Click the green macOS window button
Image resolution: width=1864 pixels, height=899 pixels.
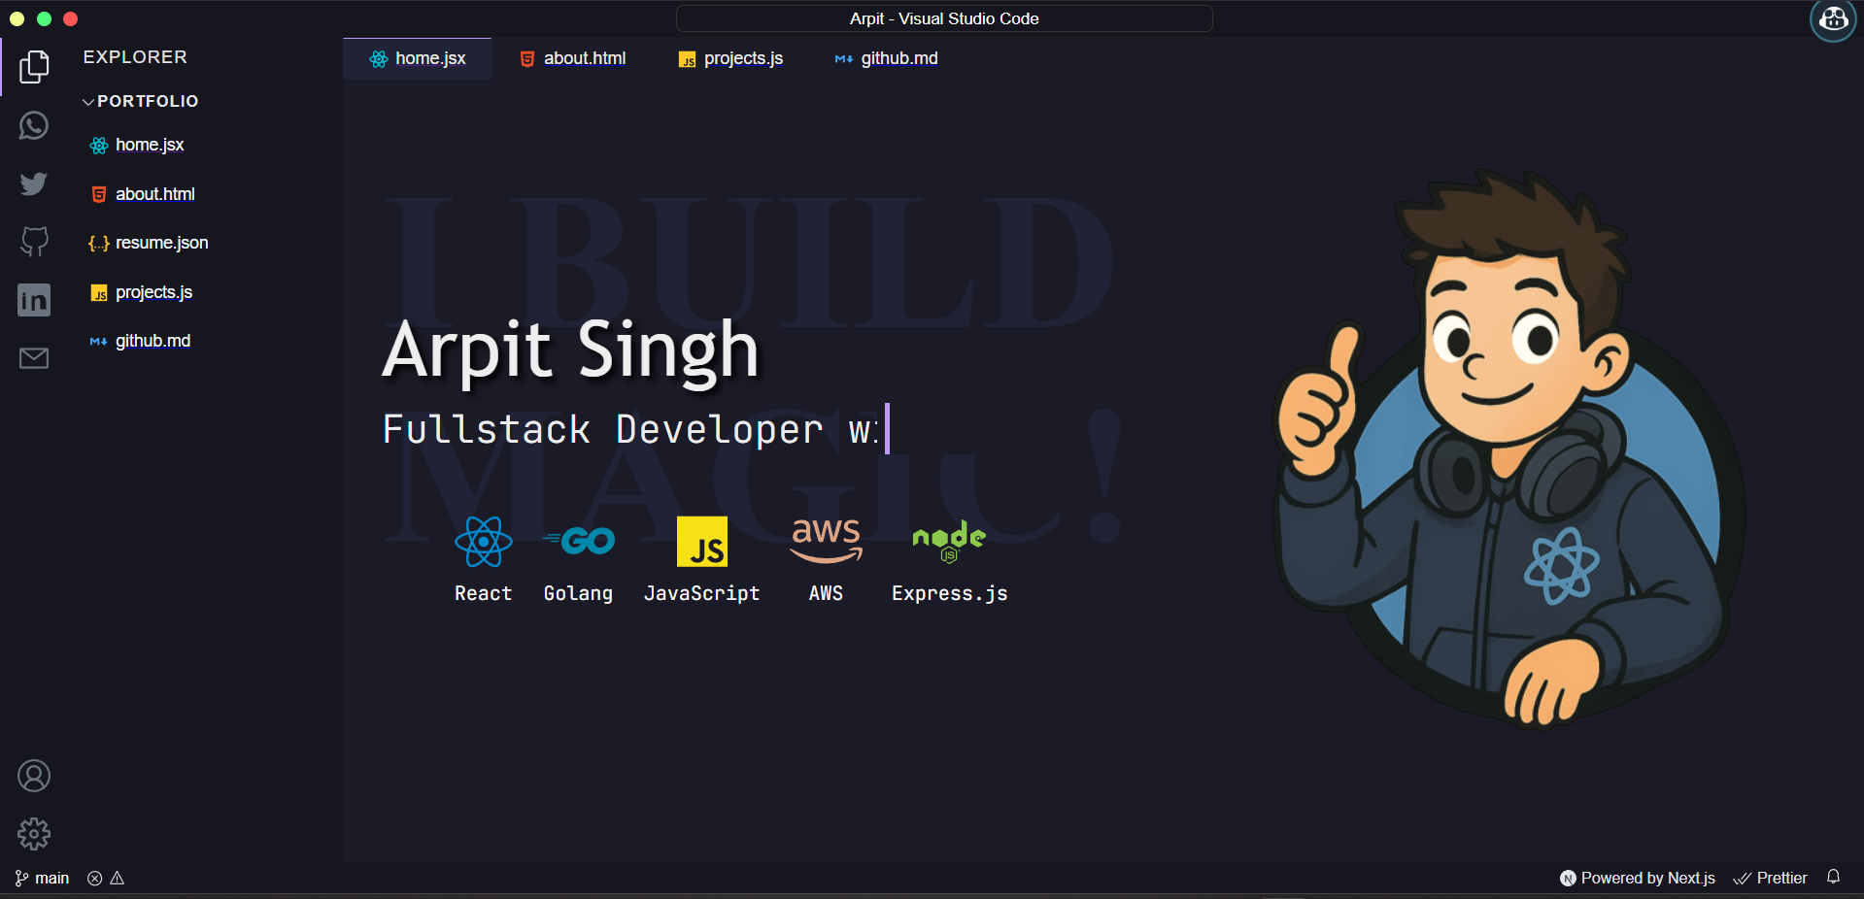(44, 18)
